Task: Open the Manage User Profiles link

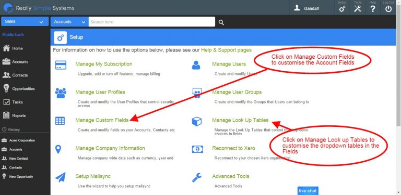Action: click(100, 92)
